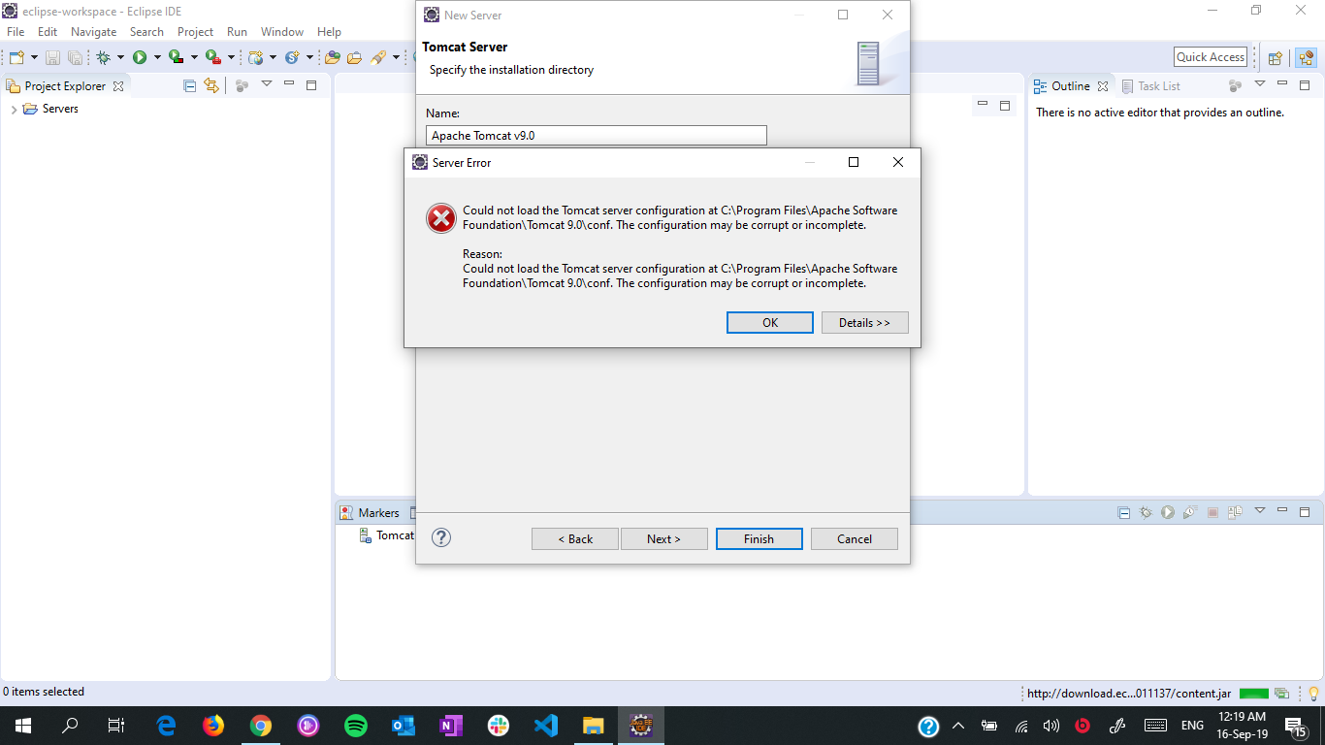The image size is (1325, 745).
Task: Click the Search flashlight toolbar icon
Action: click(x=378, y=57)
